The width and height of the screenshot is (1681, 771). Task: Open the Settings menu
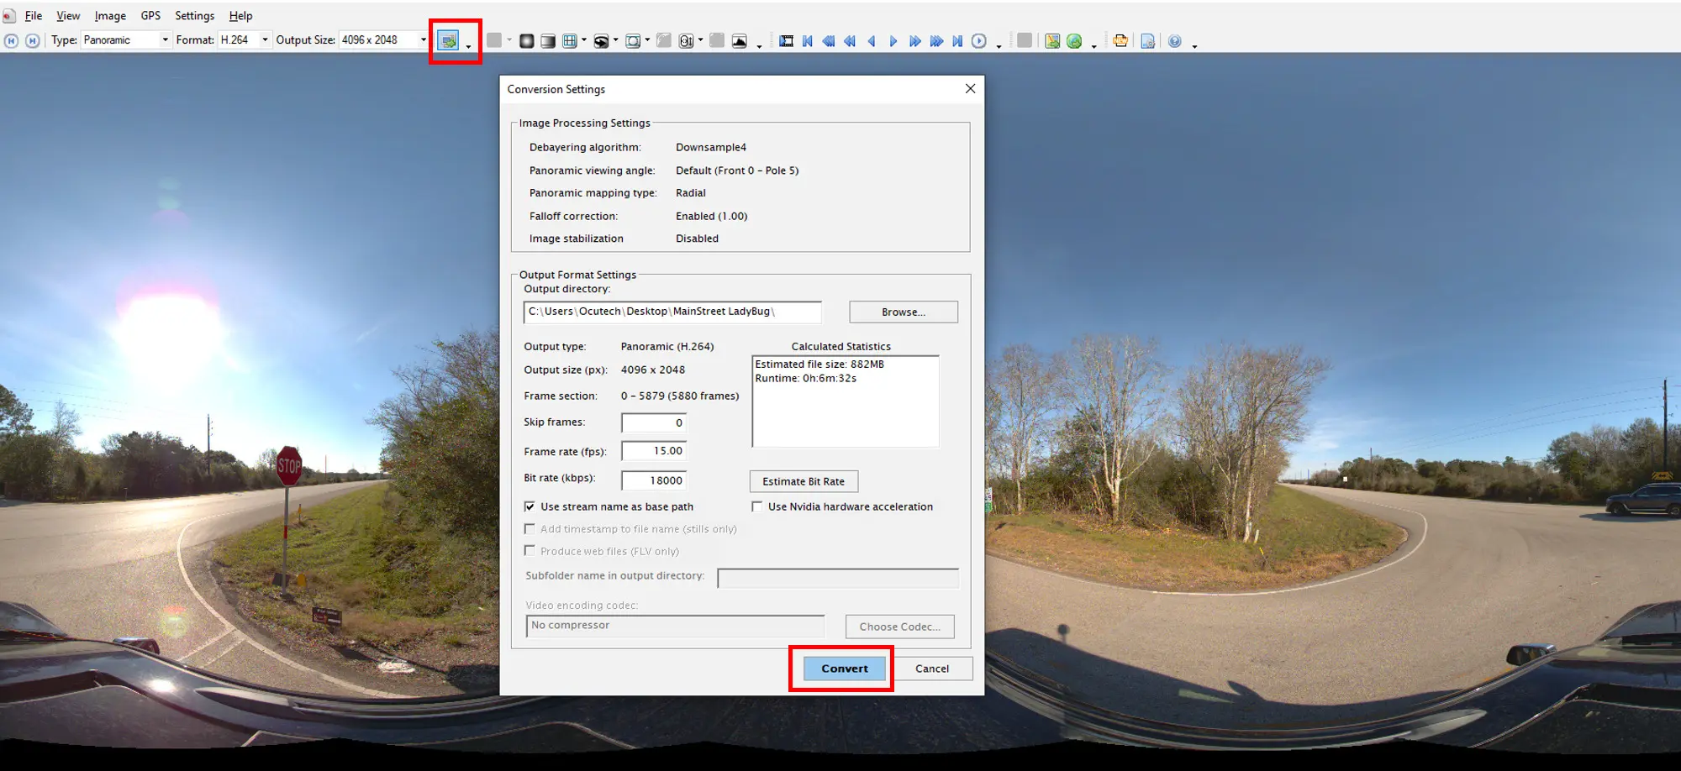[x=194, y=16]
